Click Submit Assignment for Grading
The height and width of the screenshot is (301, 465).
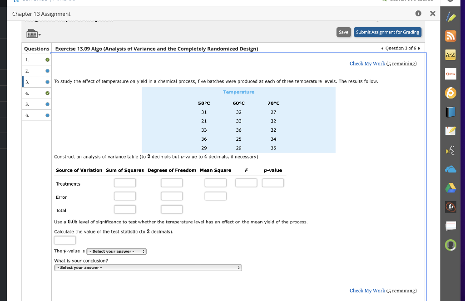(x=387, y=32)
